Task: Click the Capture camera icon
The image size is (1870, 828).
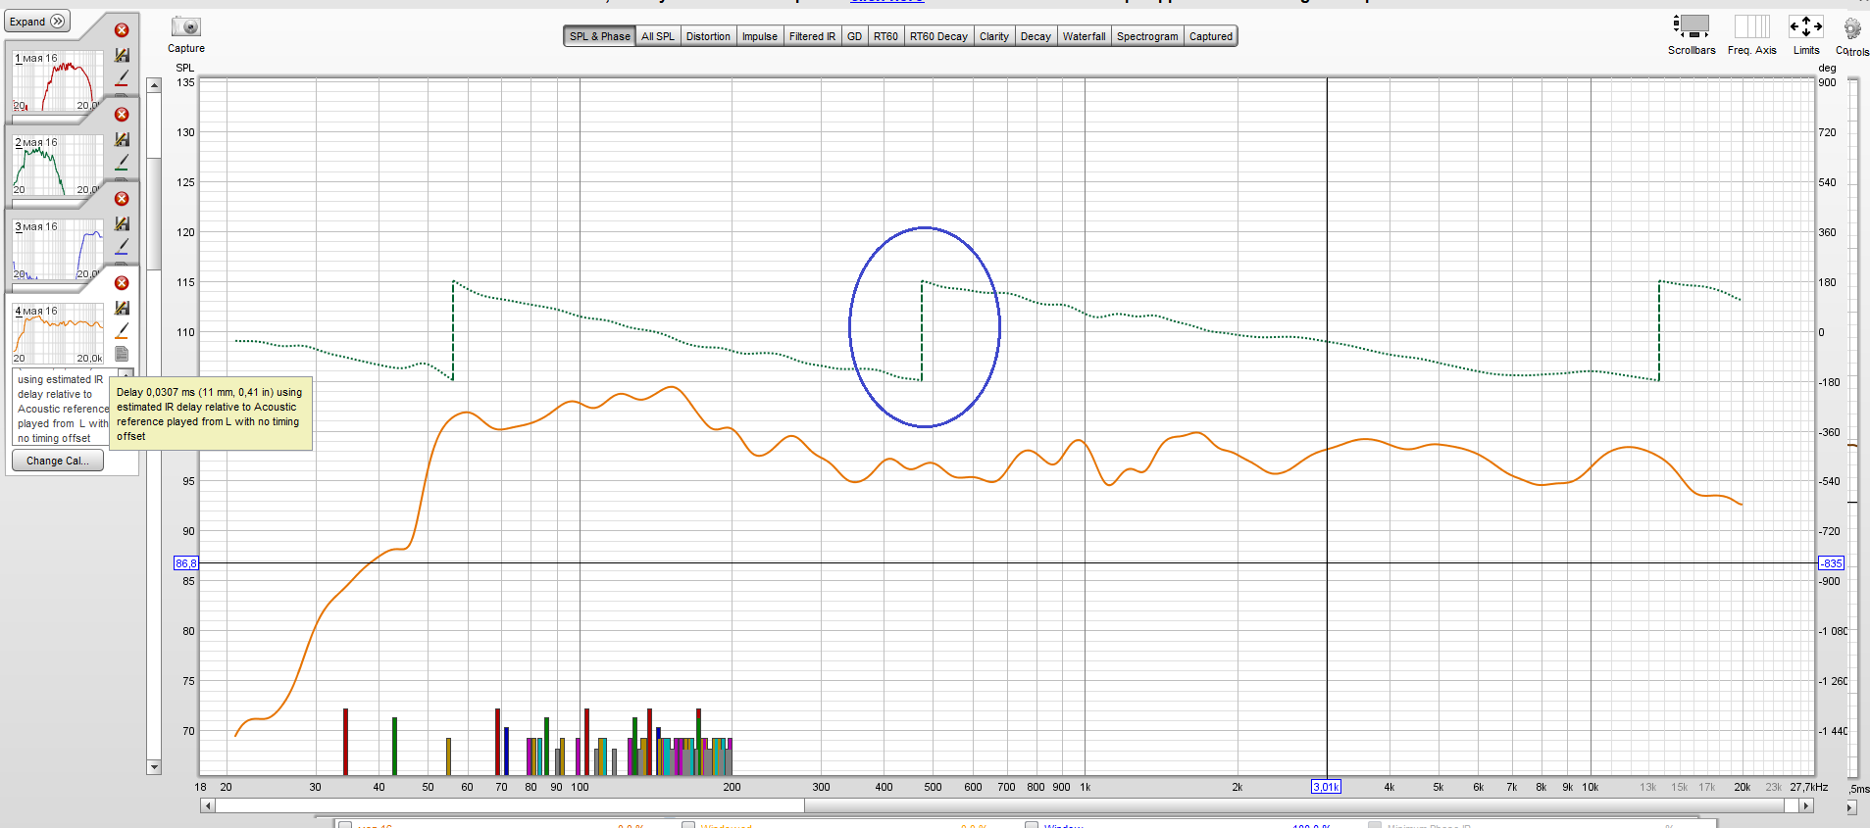Action: point(185,27)
